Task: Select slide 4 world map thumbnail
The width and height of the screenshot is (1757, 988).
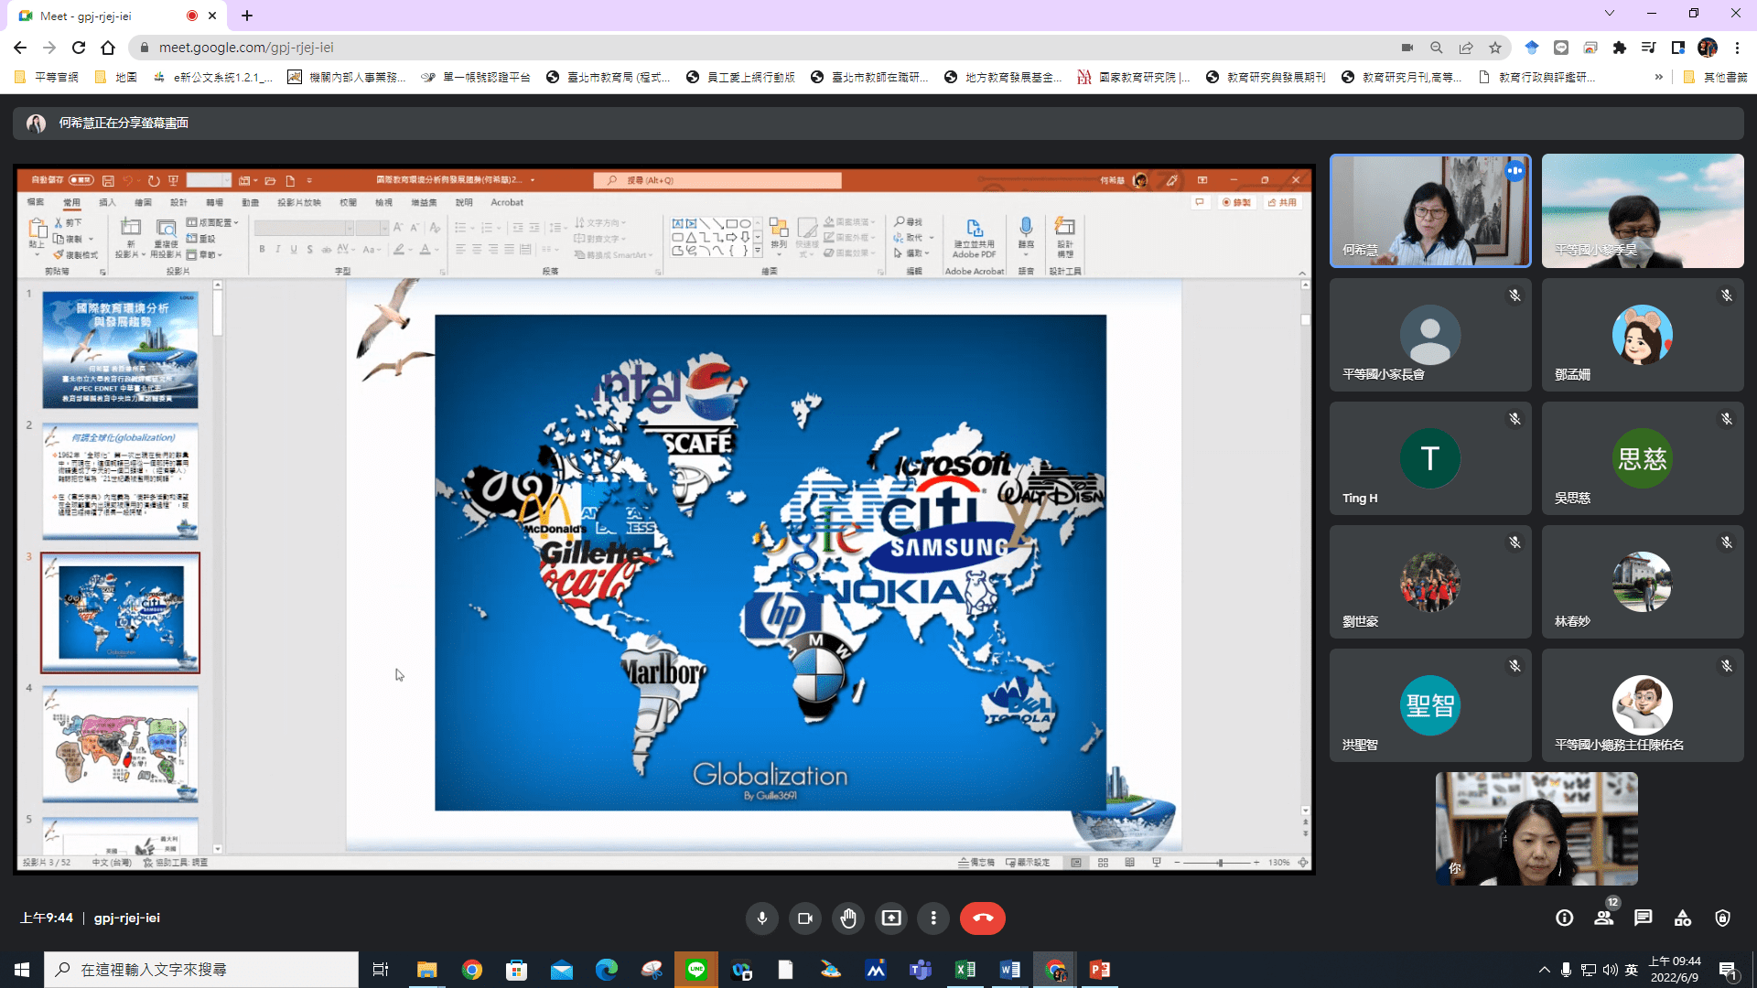Action: pos(120,744)
